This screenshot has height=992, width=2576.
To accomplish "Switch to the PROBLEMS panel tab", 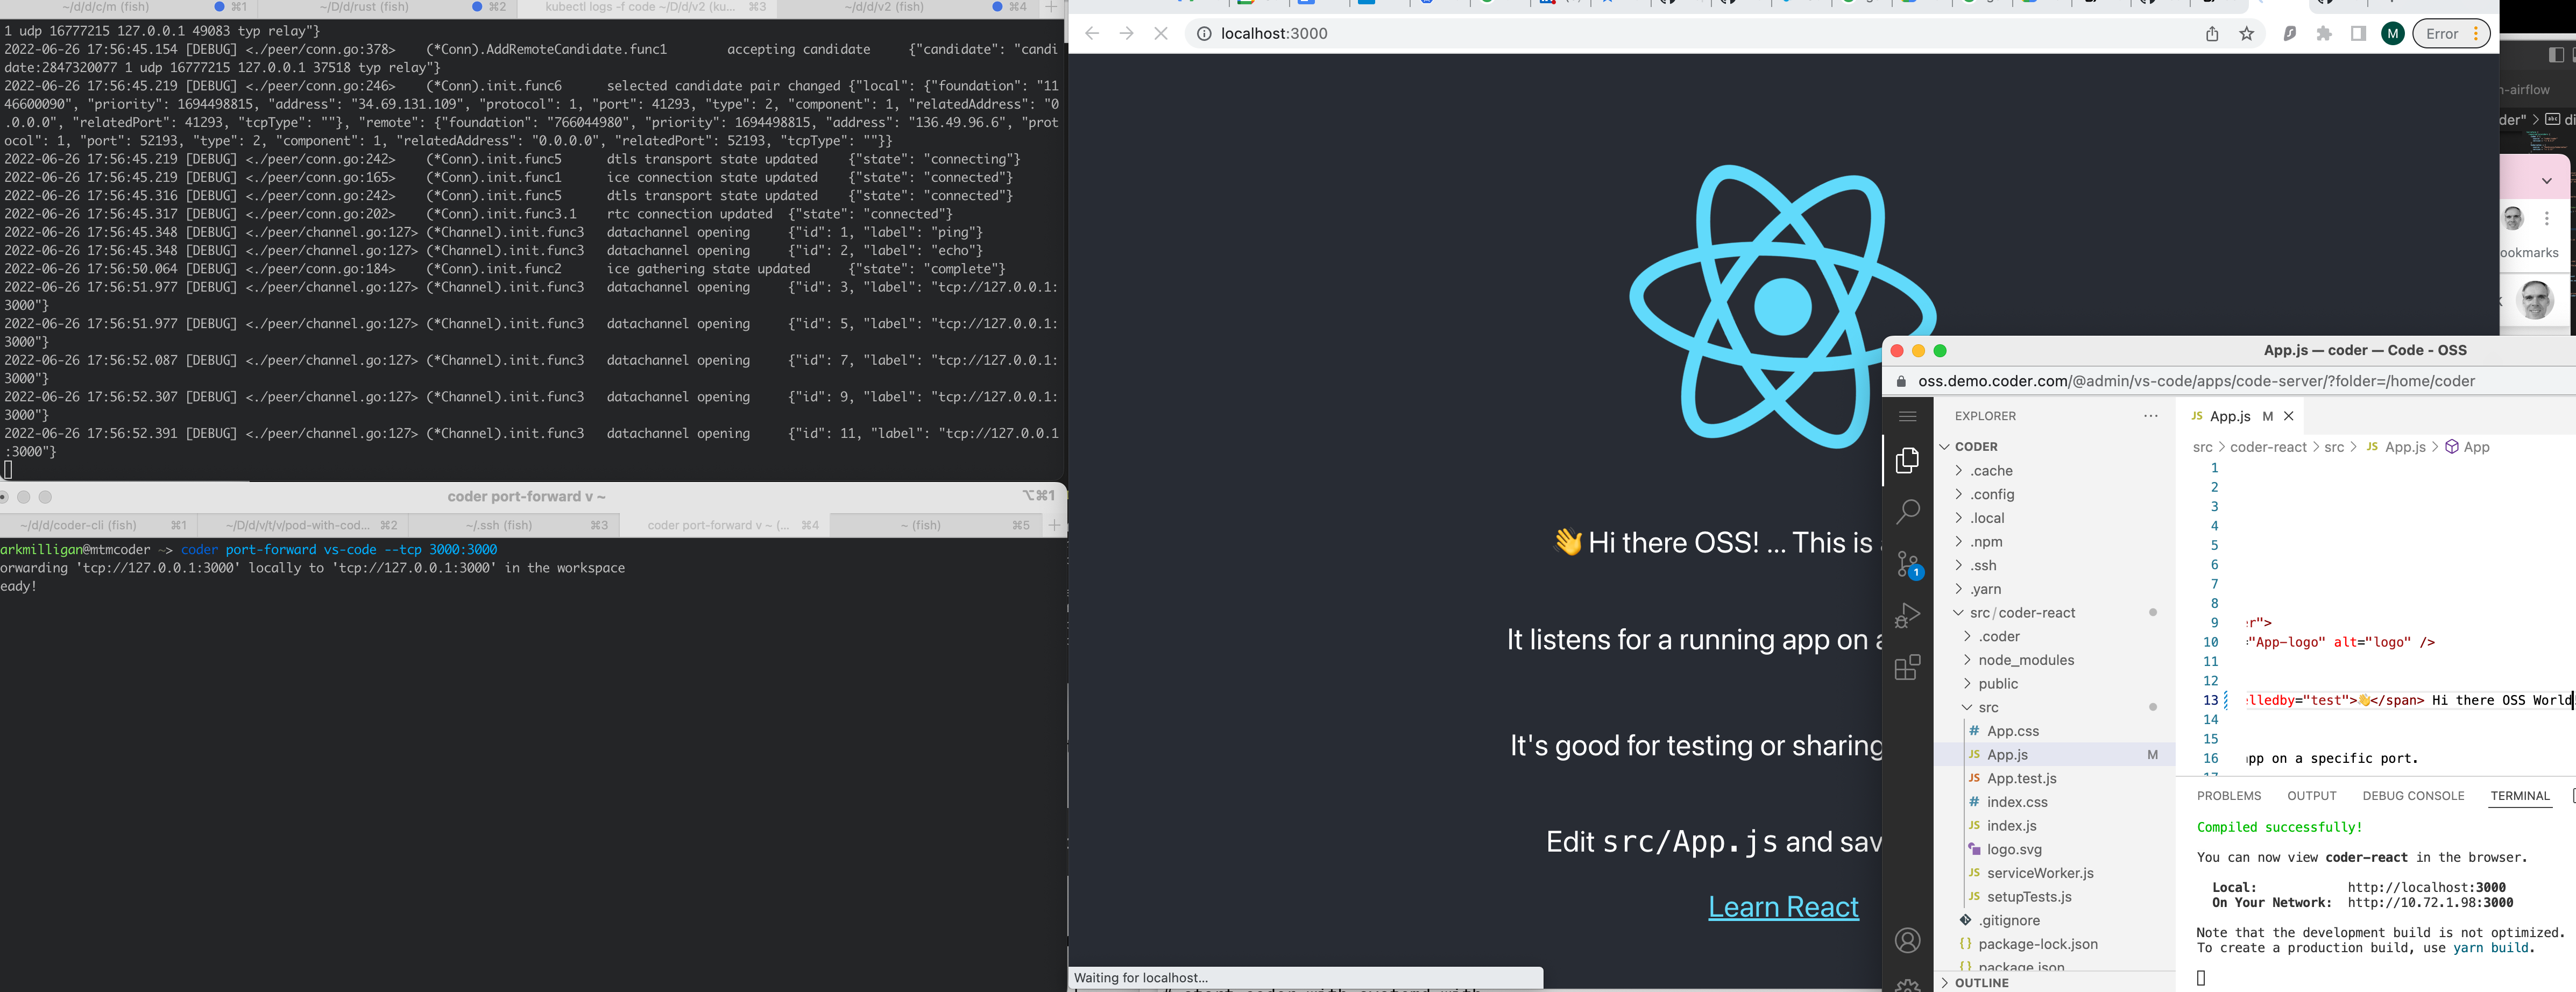I will tap(2228, 796).
